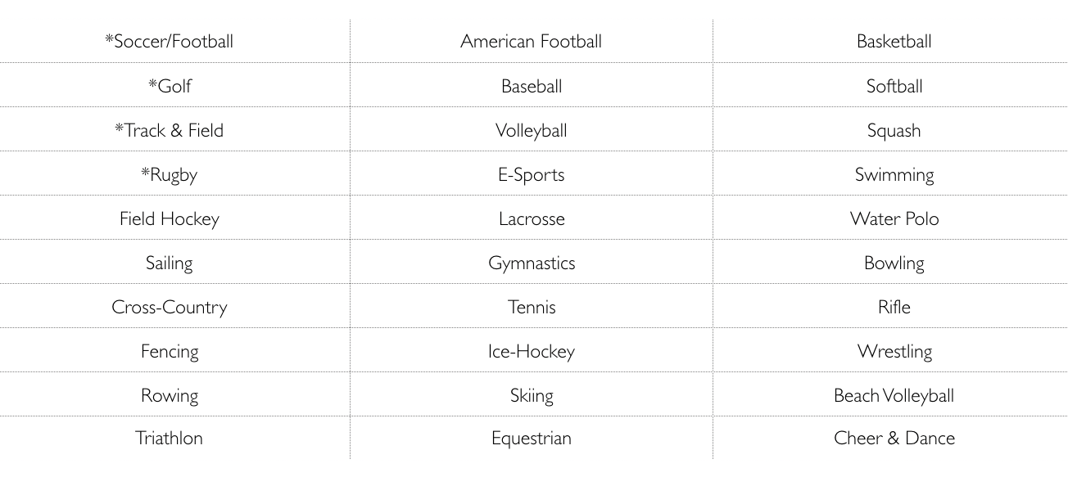This screenshot has height=486, width=1068.
Task: Select the Beach Volleyball cell
Action: pos(894,395)
